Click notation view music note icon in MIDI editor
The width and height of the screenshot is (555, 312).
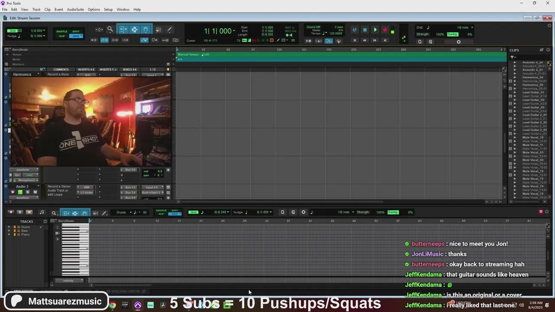click(42, 212)
